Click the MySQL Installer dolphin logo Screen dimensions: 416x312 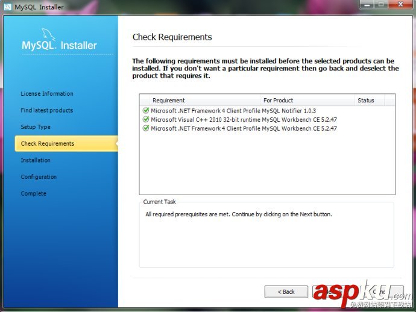click(x=59, y=40)
